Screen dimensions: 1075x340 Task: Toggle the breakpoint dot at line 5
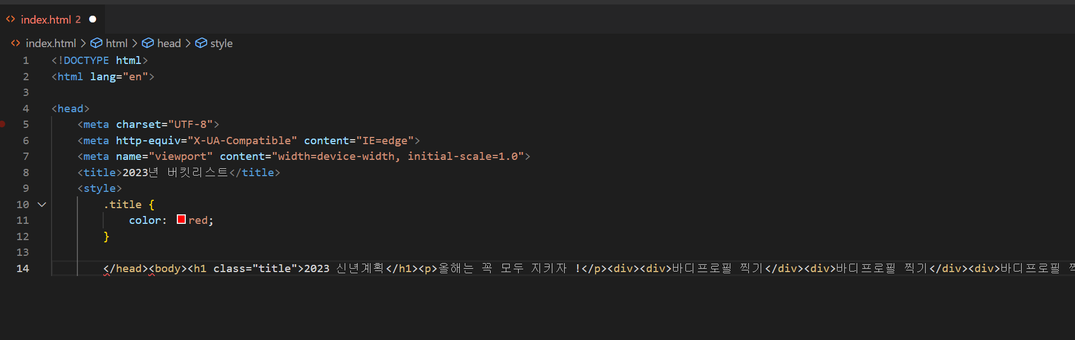[x=2, y=124]
